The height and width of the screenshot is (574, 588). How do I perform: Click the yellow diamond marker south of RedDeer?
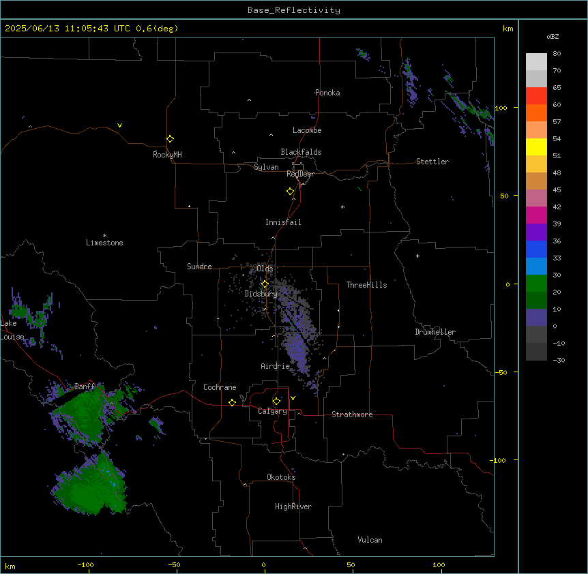291,192
